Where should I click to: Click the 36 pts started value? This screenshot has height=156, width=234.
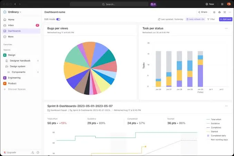(172, 123)
